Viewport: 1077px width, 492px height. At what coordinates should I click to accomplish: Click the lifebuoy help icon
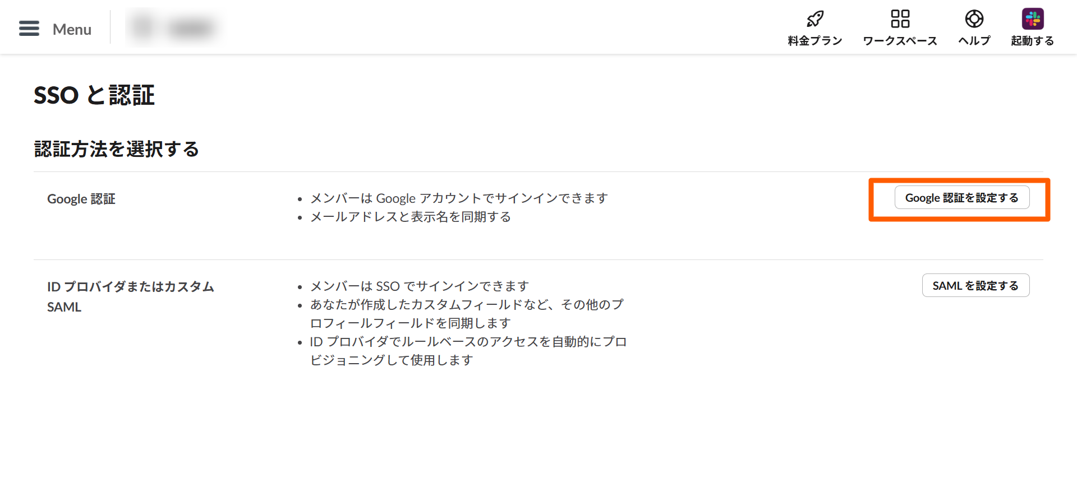pos(974,19)
